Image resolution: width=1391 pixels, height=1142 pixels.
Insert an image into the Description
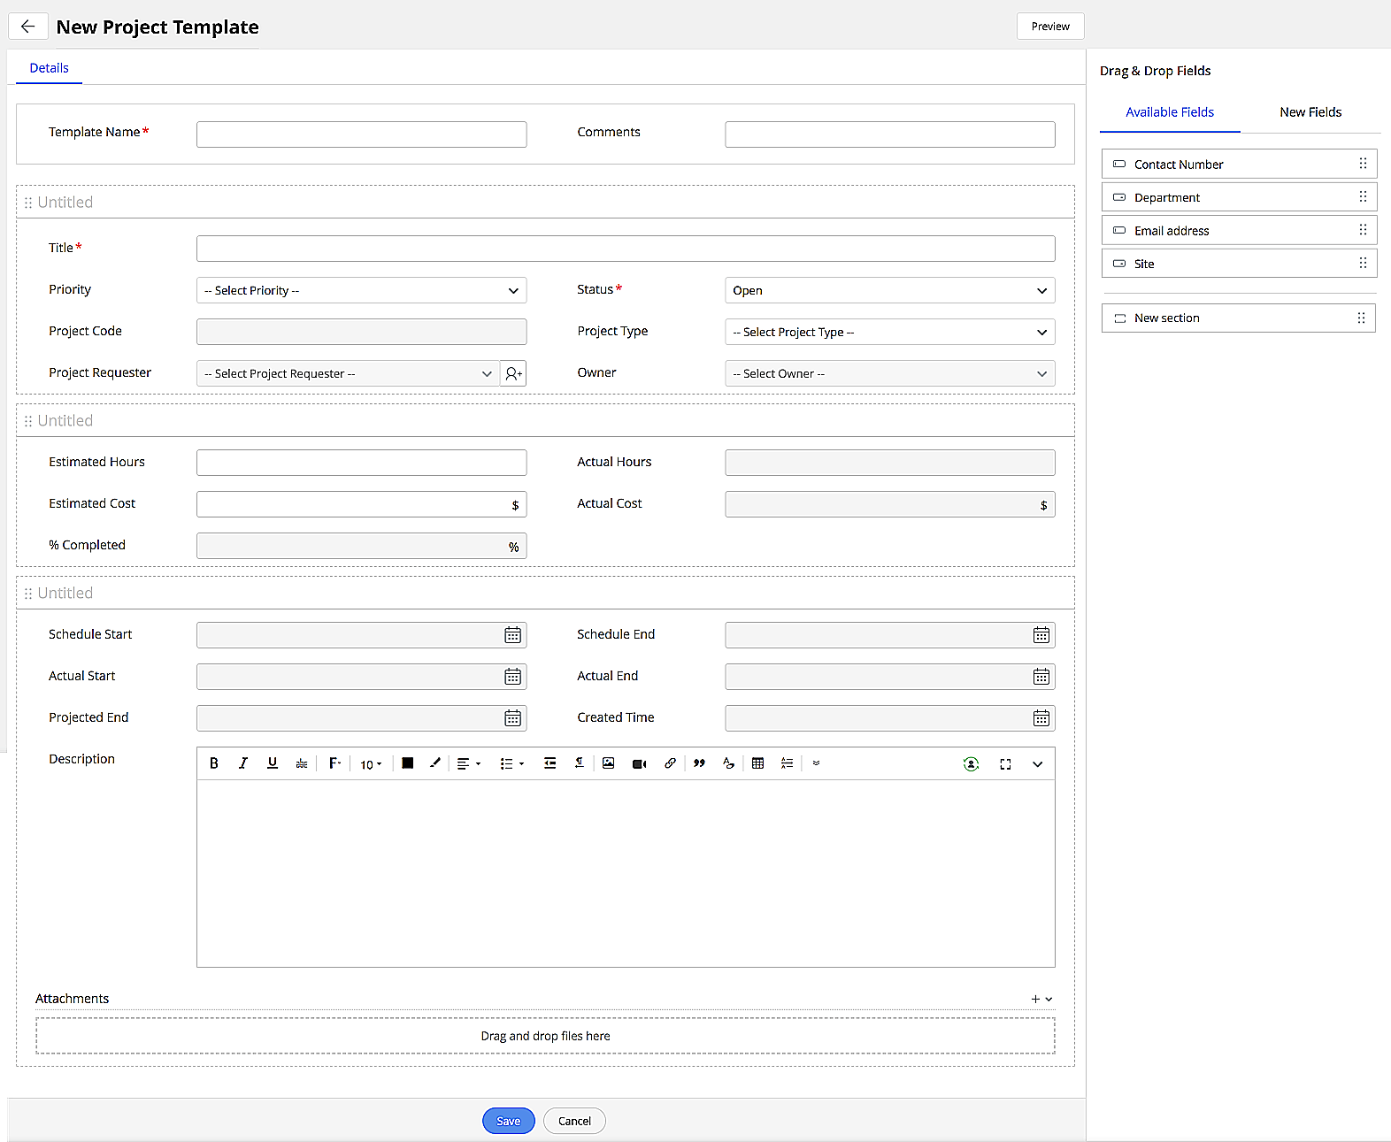[x=609, y=763]
